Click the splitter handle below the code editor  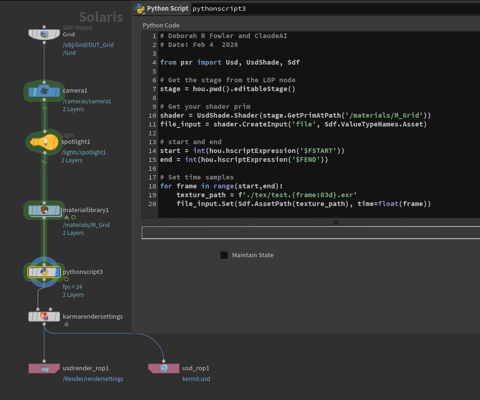336,222
